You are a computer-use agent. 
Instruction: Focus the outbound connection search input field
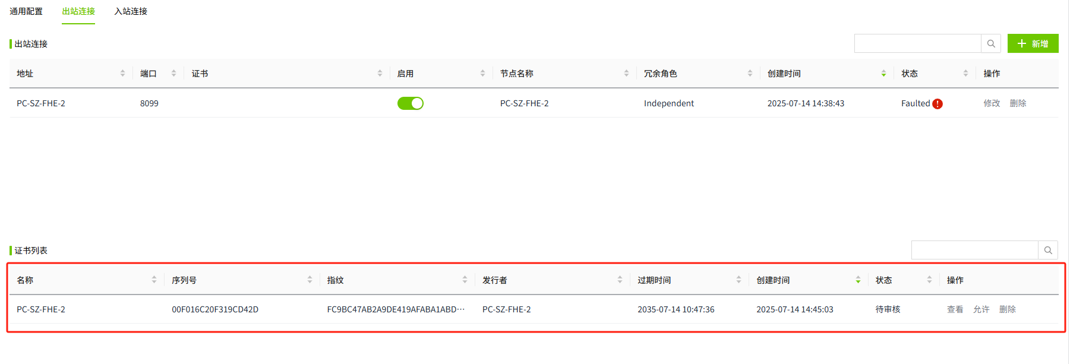pos(917,43)
